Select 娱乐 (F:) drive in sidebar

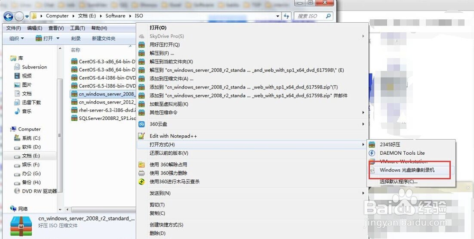point(27,165)
